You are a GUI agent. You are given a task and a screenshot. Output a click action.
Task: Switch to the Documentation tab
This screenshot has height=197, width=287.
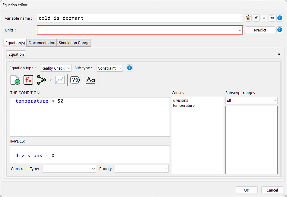coord(42,43)
